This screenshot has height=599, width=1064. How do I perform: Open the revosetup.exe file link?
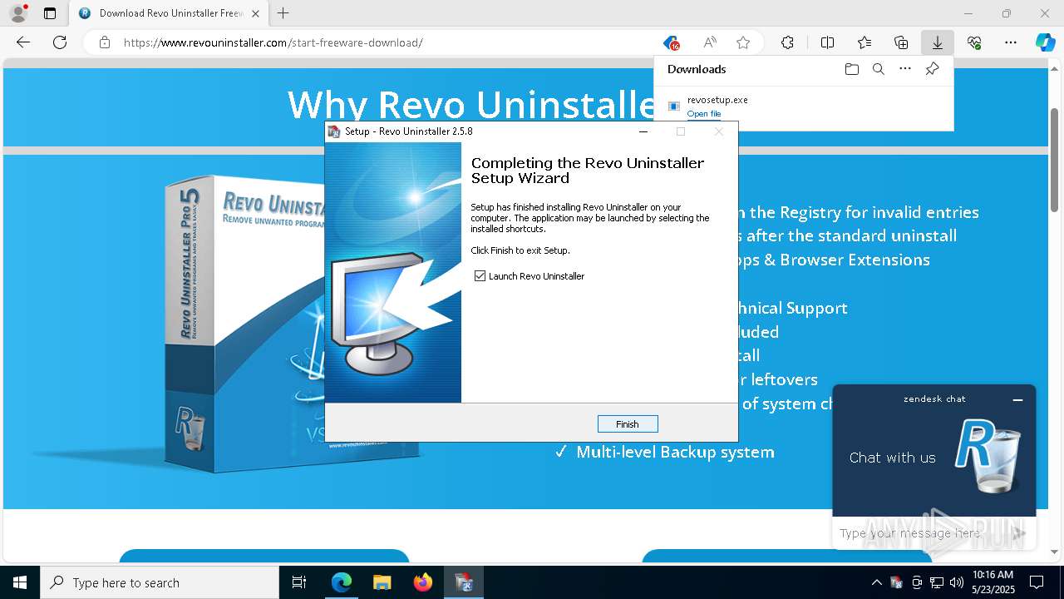click(x=704, y=114)
